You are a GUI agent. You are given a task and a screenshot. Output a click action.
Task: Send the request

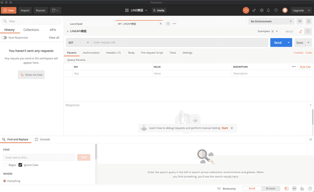(277, 42)
